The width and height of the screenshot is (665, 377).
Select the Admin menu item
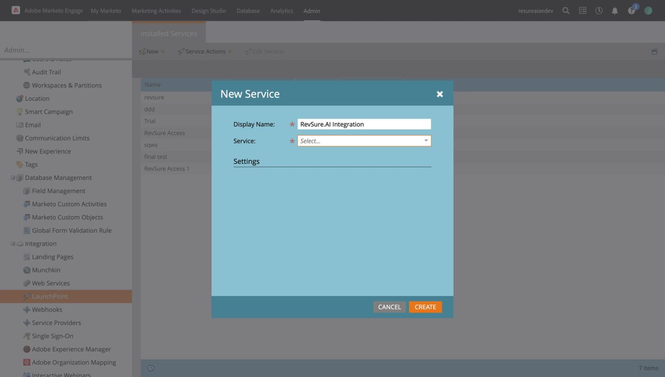(312, 10)
